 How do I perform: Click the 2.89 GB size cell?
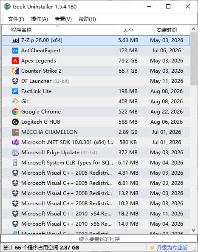point(128,132)
